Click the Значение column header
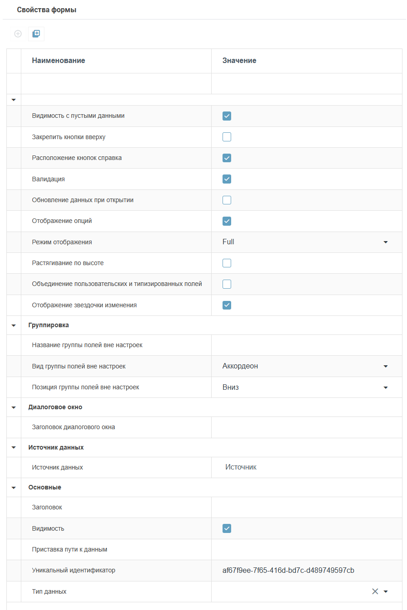Screen dimensions: 407x610 click(x=239, y=61)
